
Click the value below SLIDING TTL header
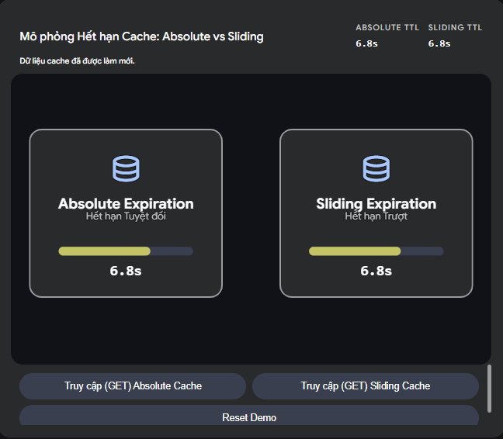pos(439,43)
